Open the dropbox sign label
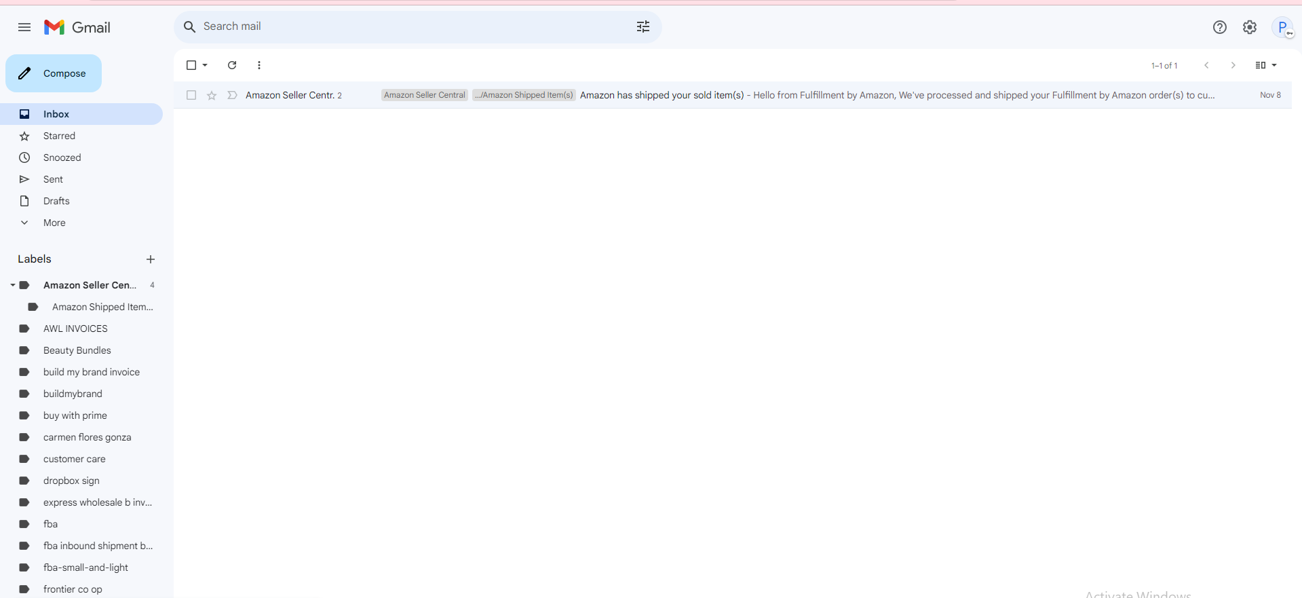Screen dimensions: 1302x598 point(71,481)
